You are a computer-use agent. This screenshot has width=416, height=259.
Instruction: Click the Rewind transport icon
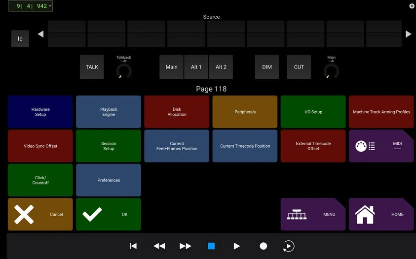[x=159, y=246]
